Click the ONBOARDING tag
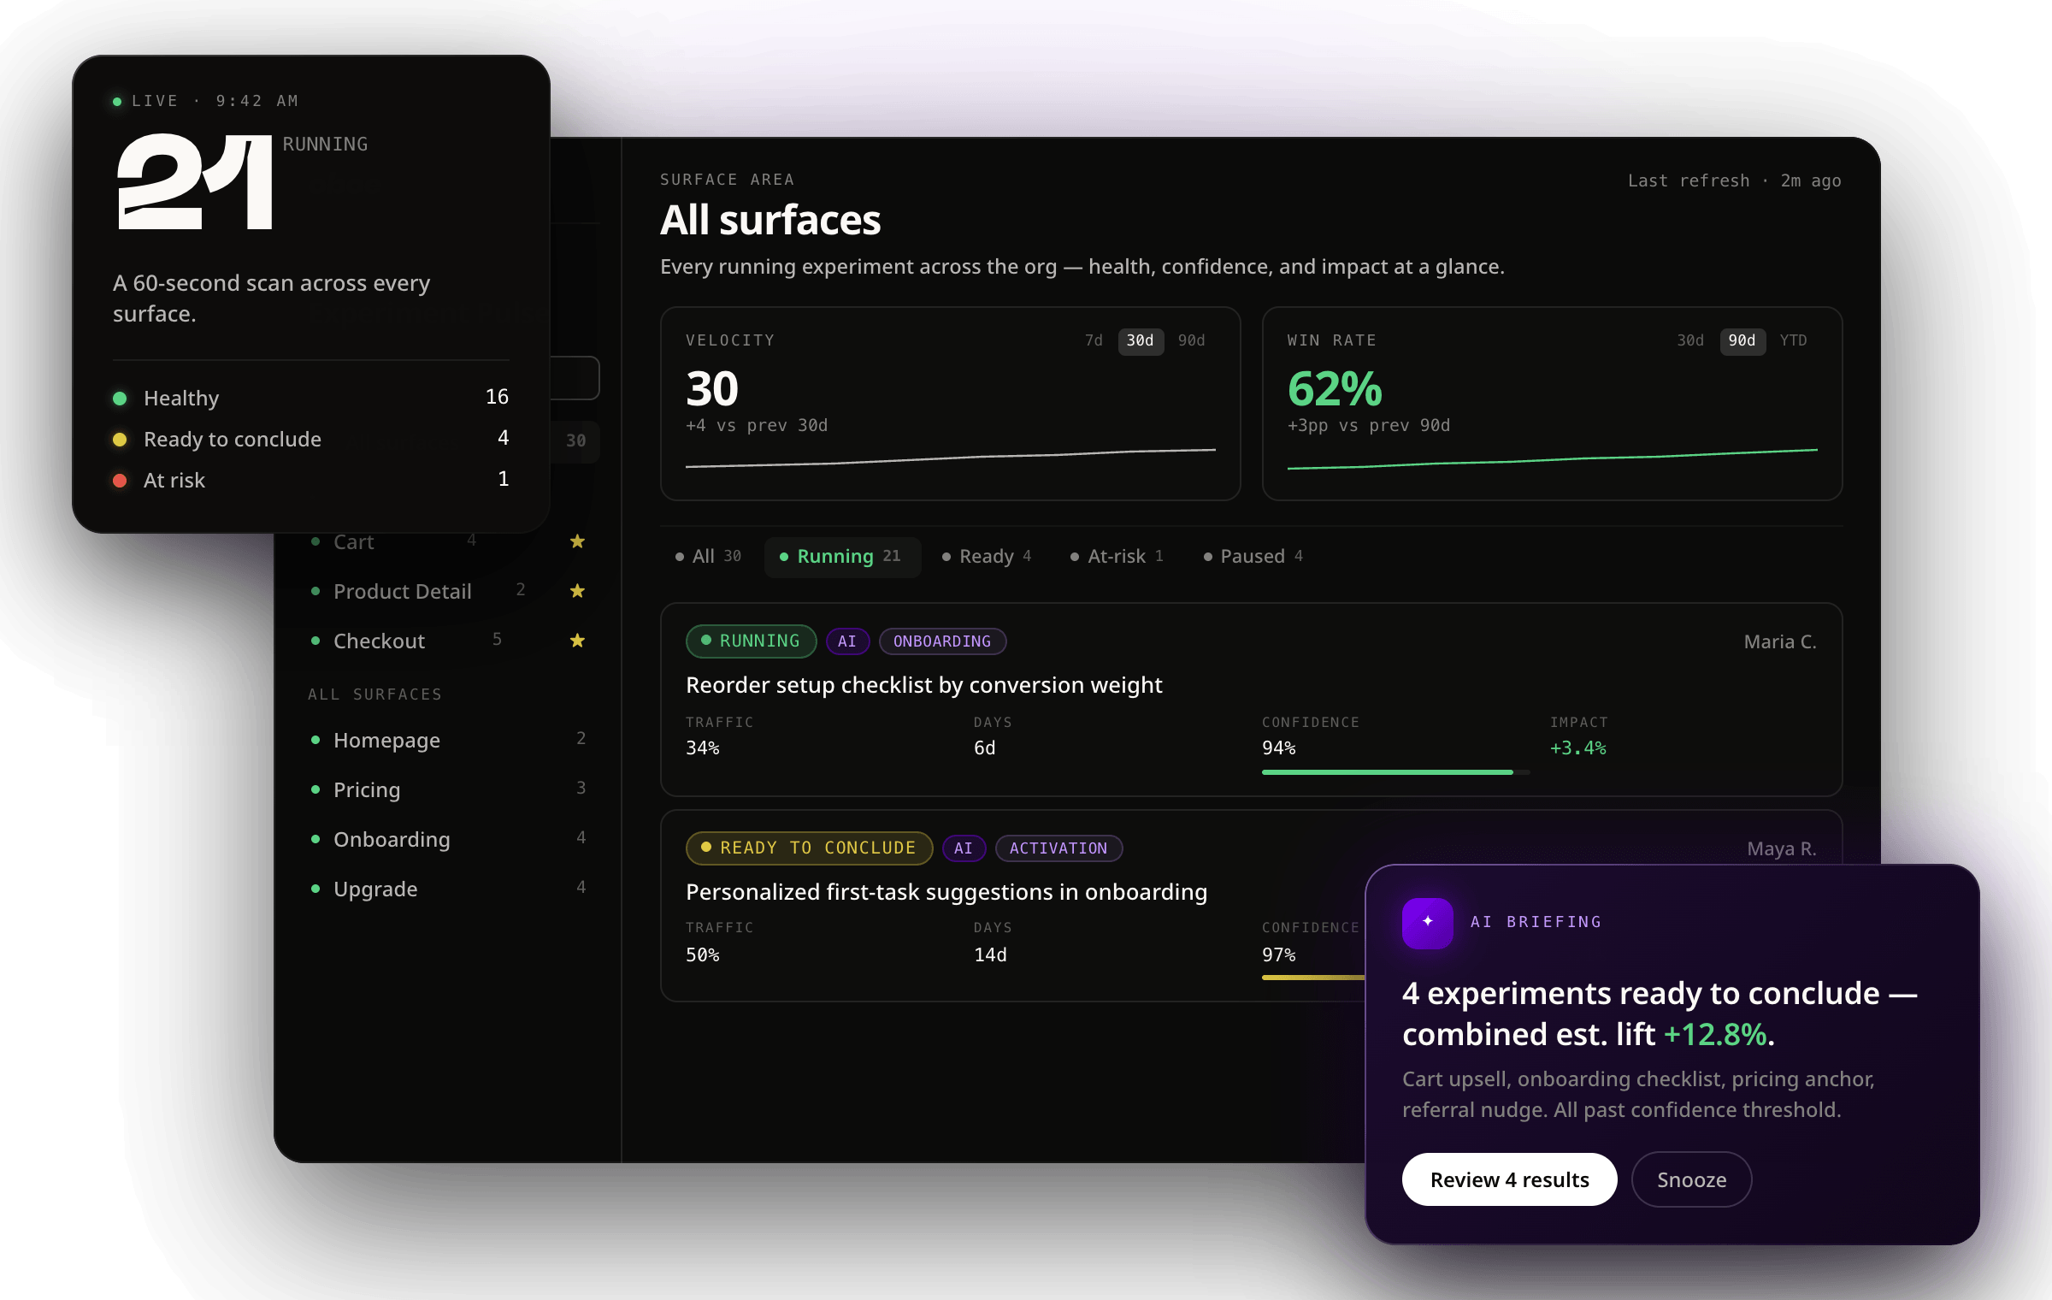Image resolution: width=2052 pixels, height=1300 pixels. 942,641
